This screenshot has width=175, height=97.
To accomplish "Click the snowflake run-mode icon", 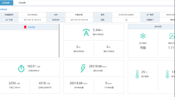I will tap(143, 36).
